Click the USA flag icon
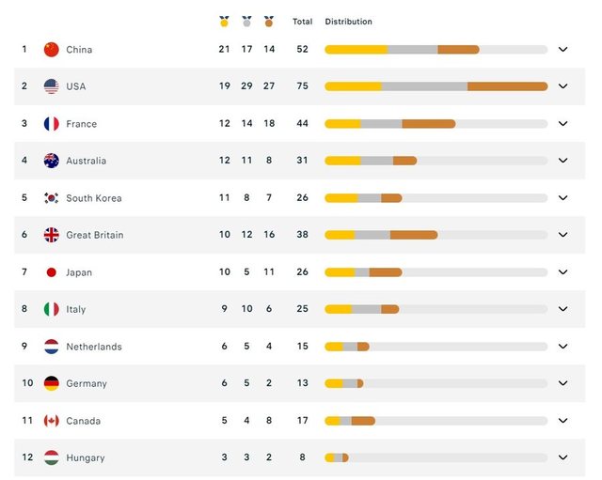 pyautogui.click(x=52, y=86)
